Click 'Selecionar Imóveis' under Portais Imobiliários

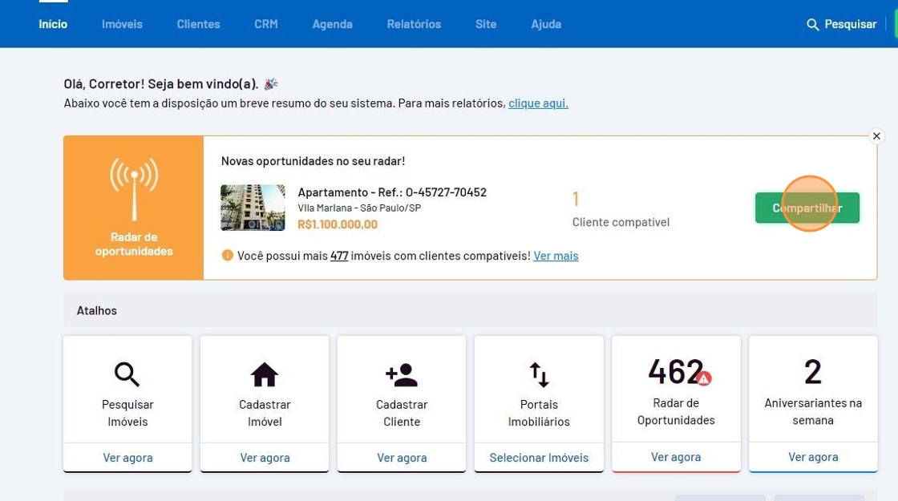pos(539,458)
